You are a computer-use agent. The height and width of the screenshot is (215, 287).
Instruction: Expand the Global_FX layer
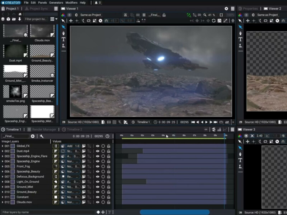point(3,146)
